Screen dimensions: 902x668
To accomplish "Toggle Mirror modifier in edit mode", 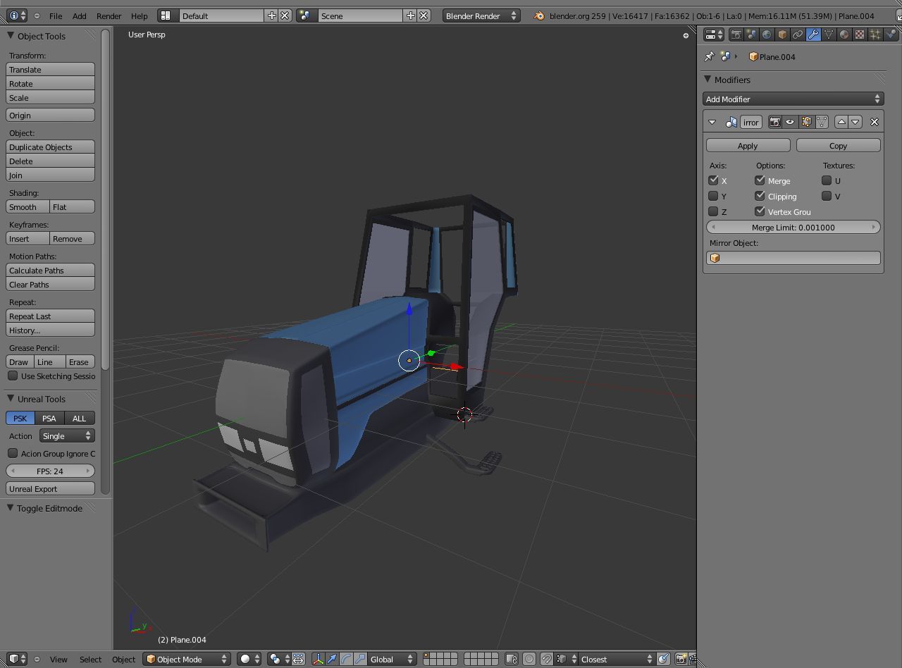I will [x=806, y=122].
